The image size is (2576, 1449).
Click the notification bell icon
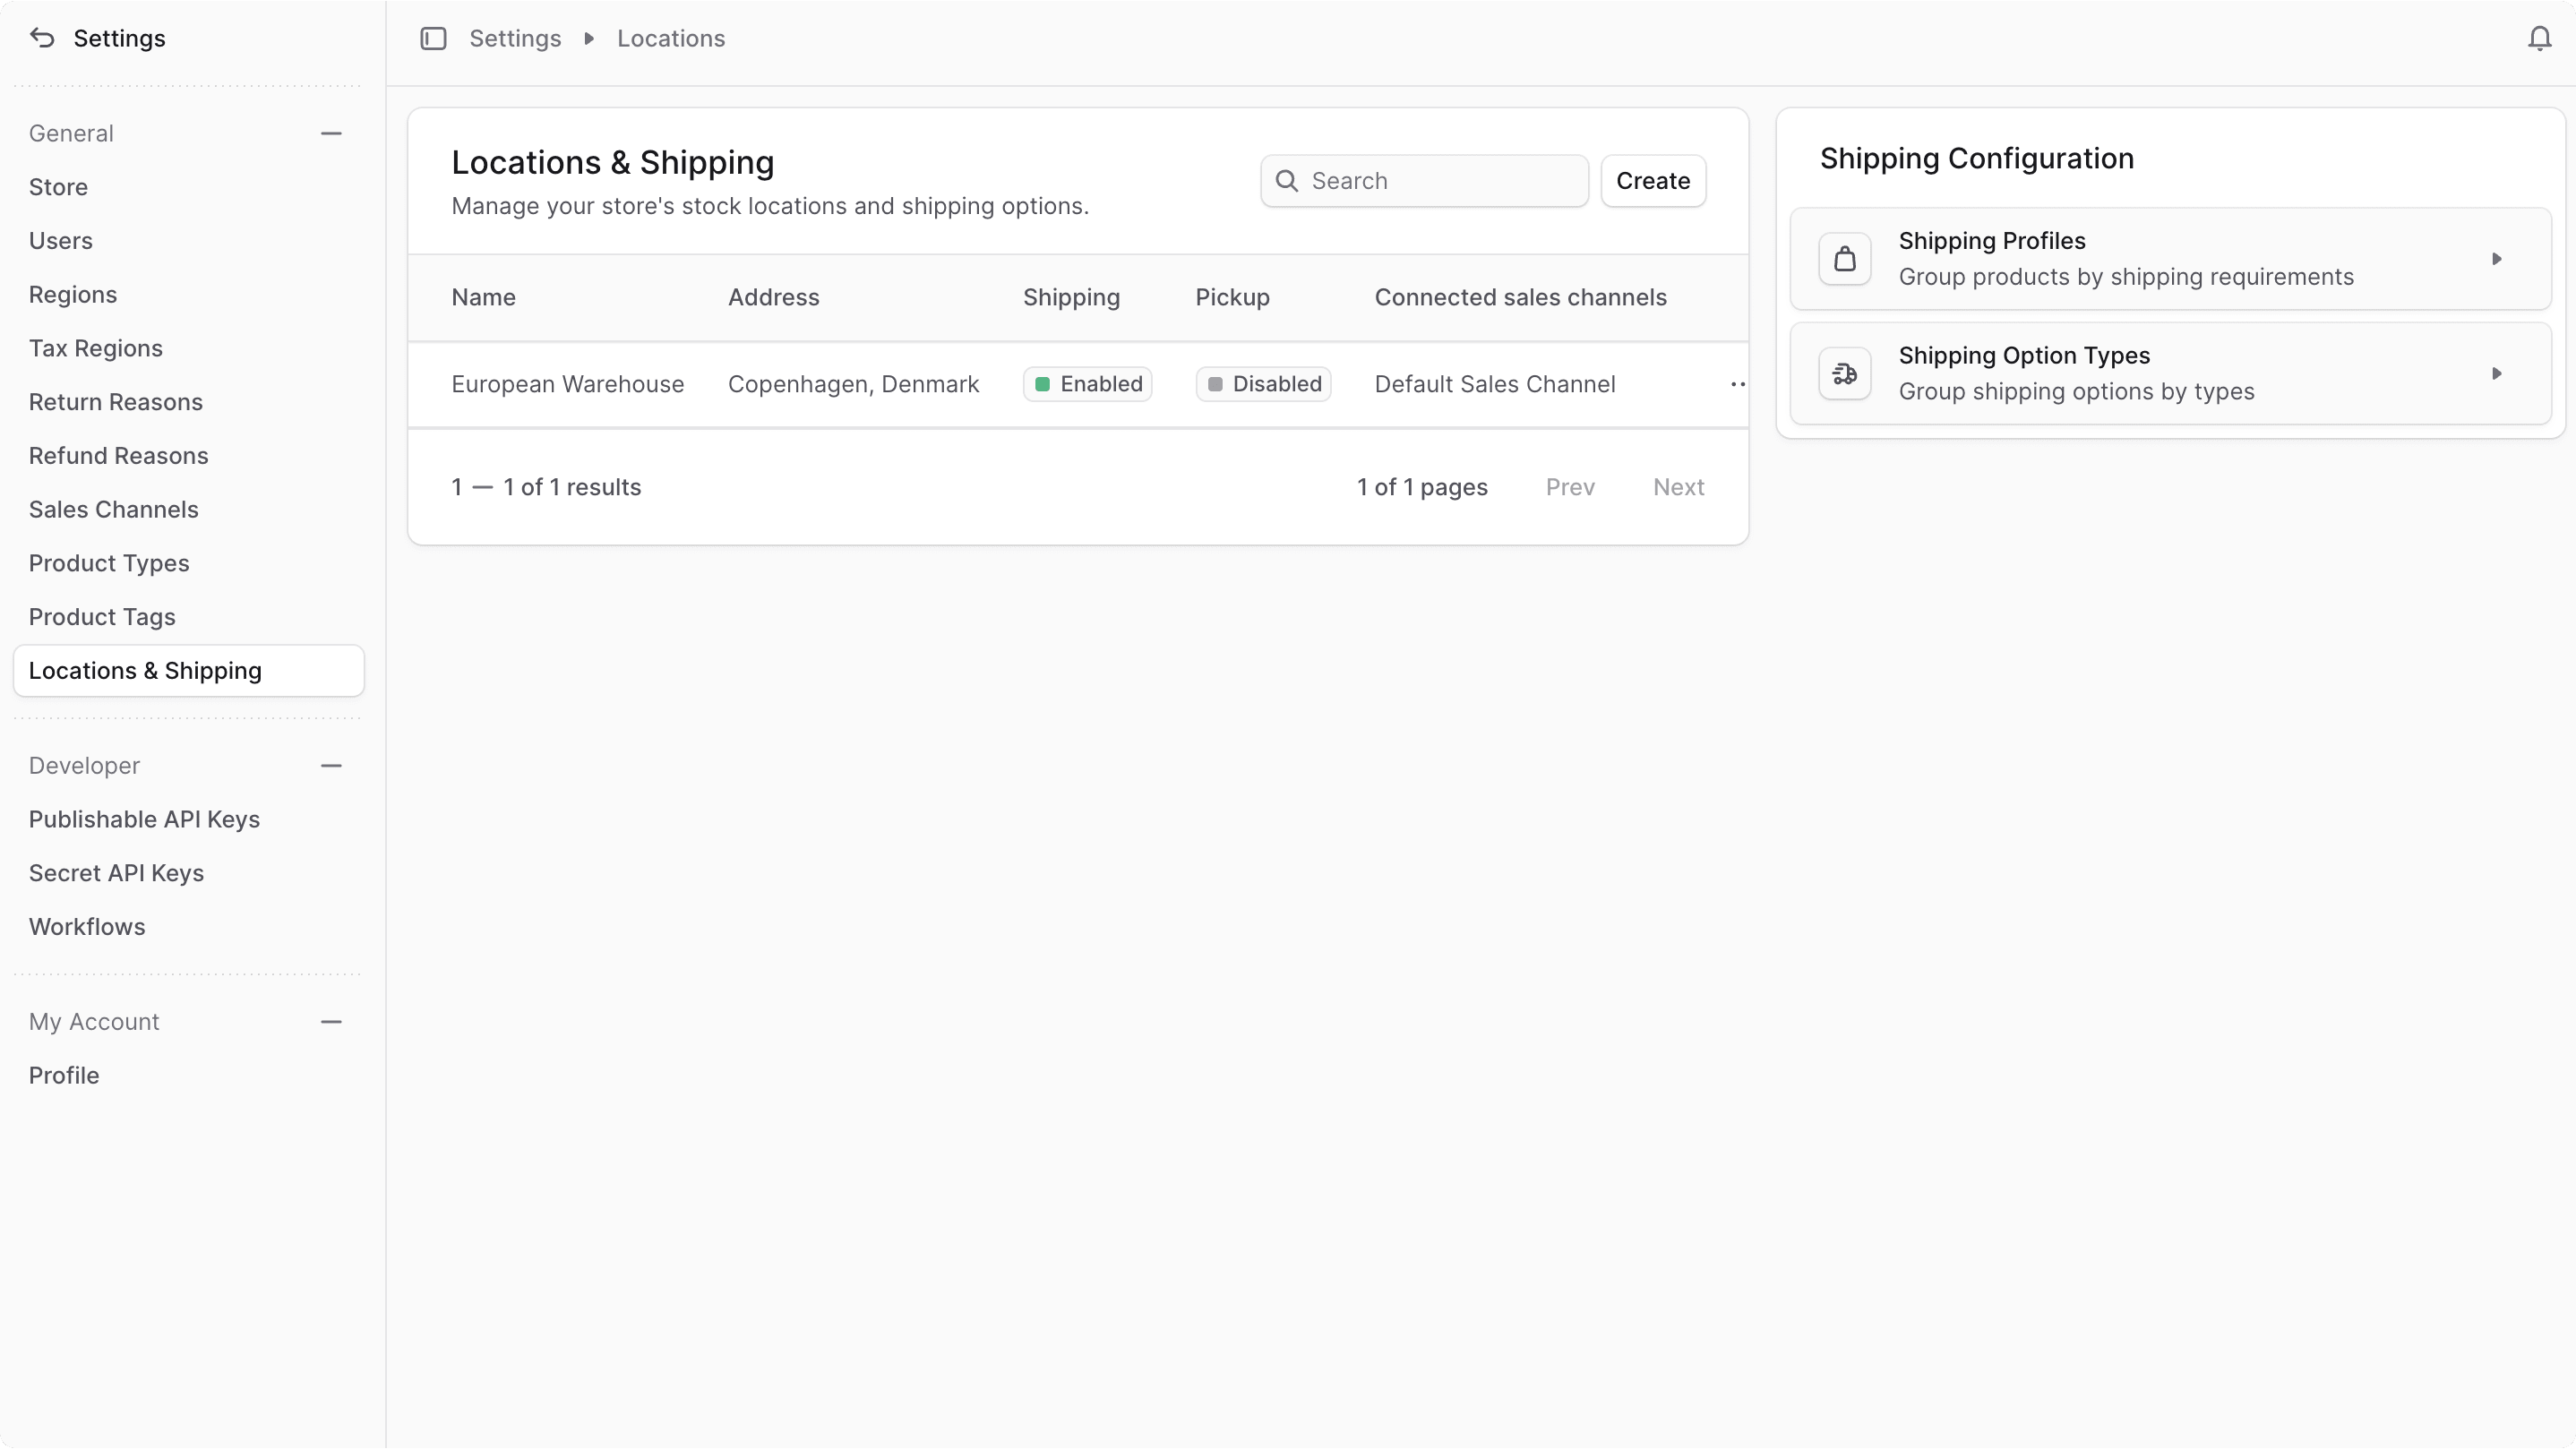[2538, 38]
